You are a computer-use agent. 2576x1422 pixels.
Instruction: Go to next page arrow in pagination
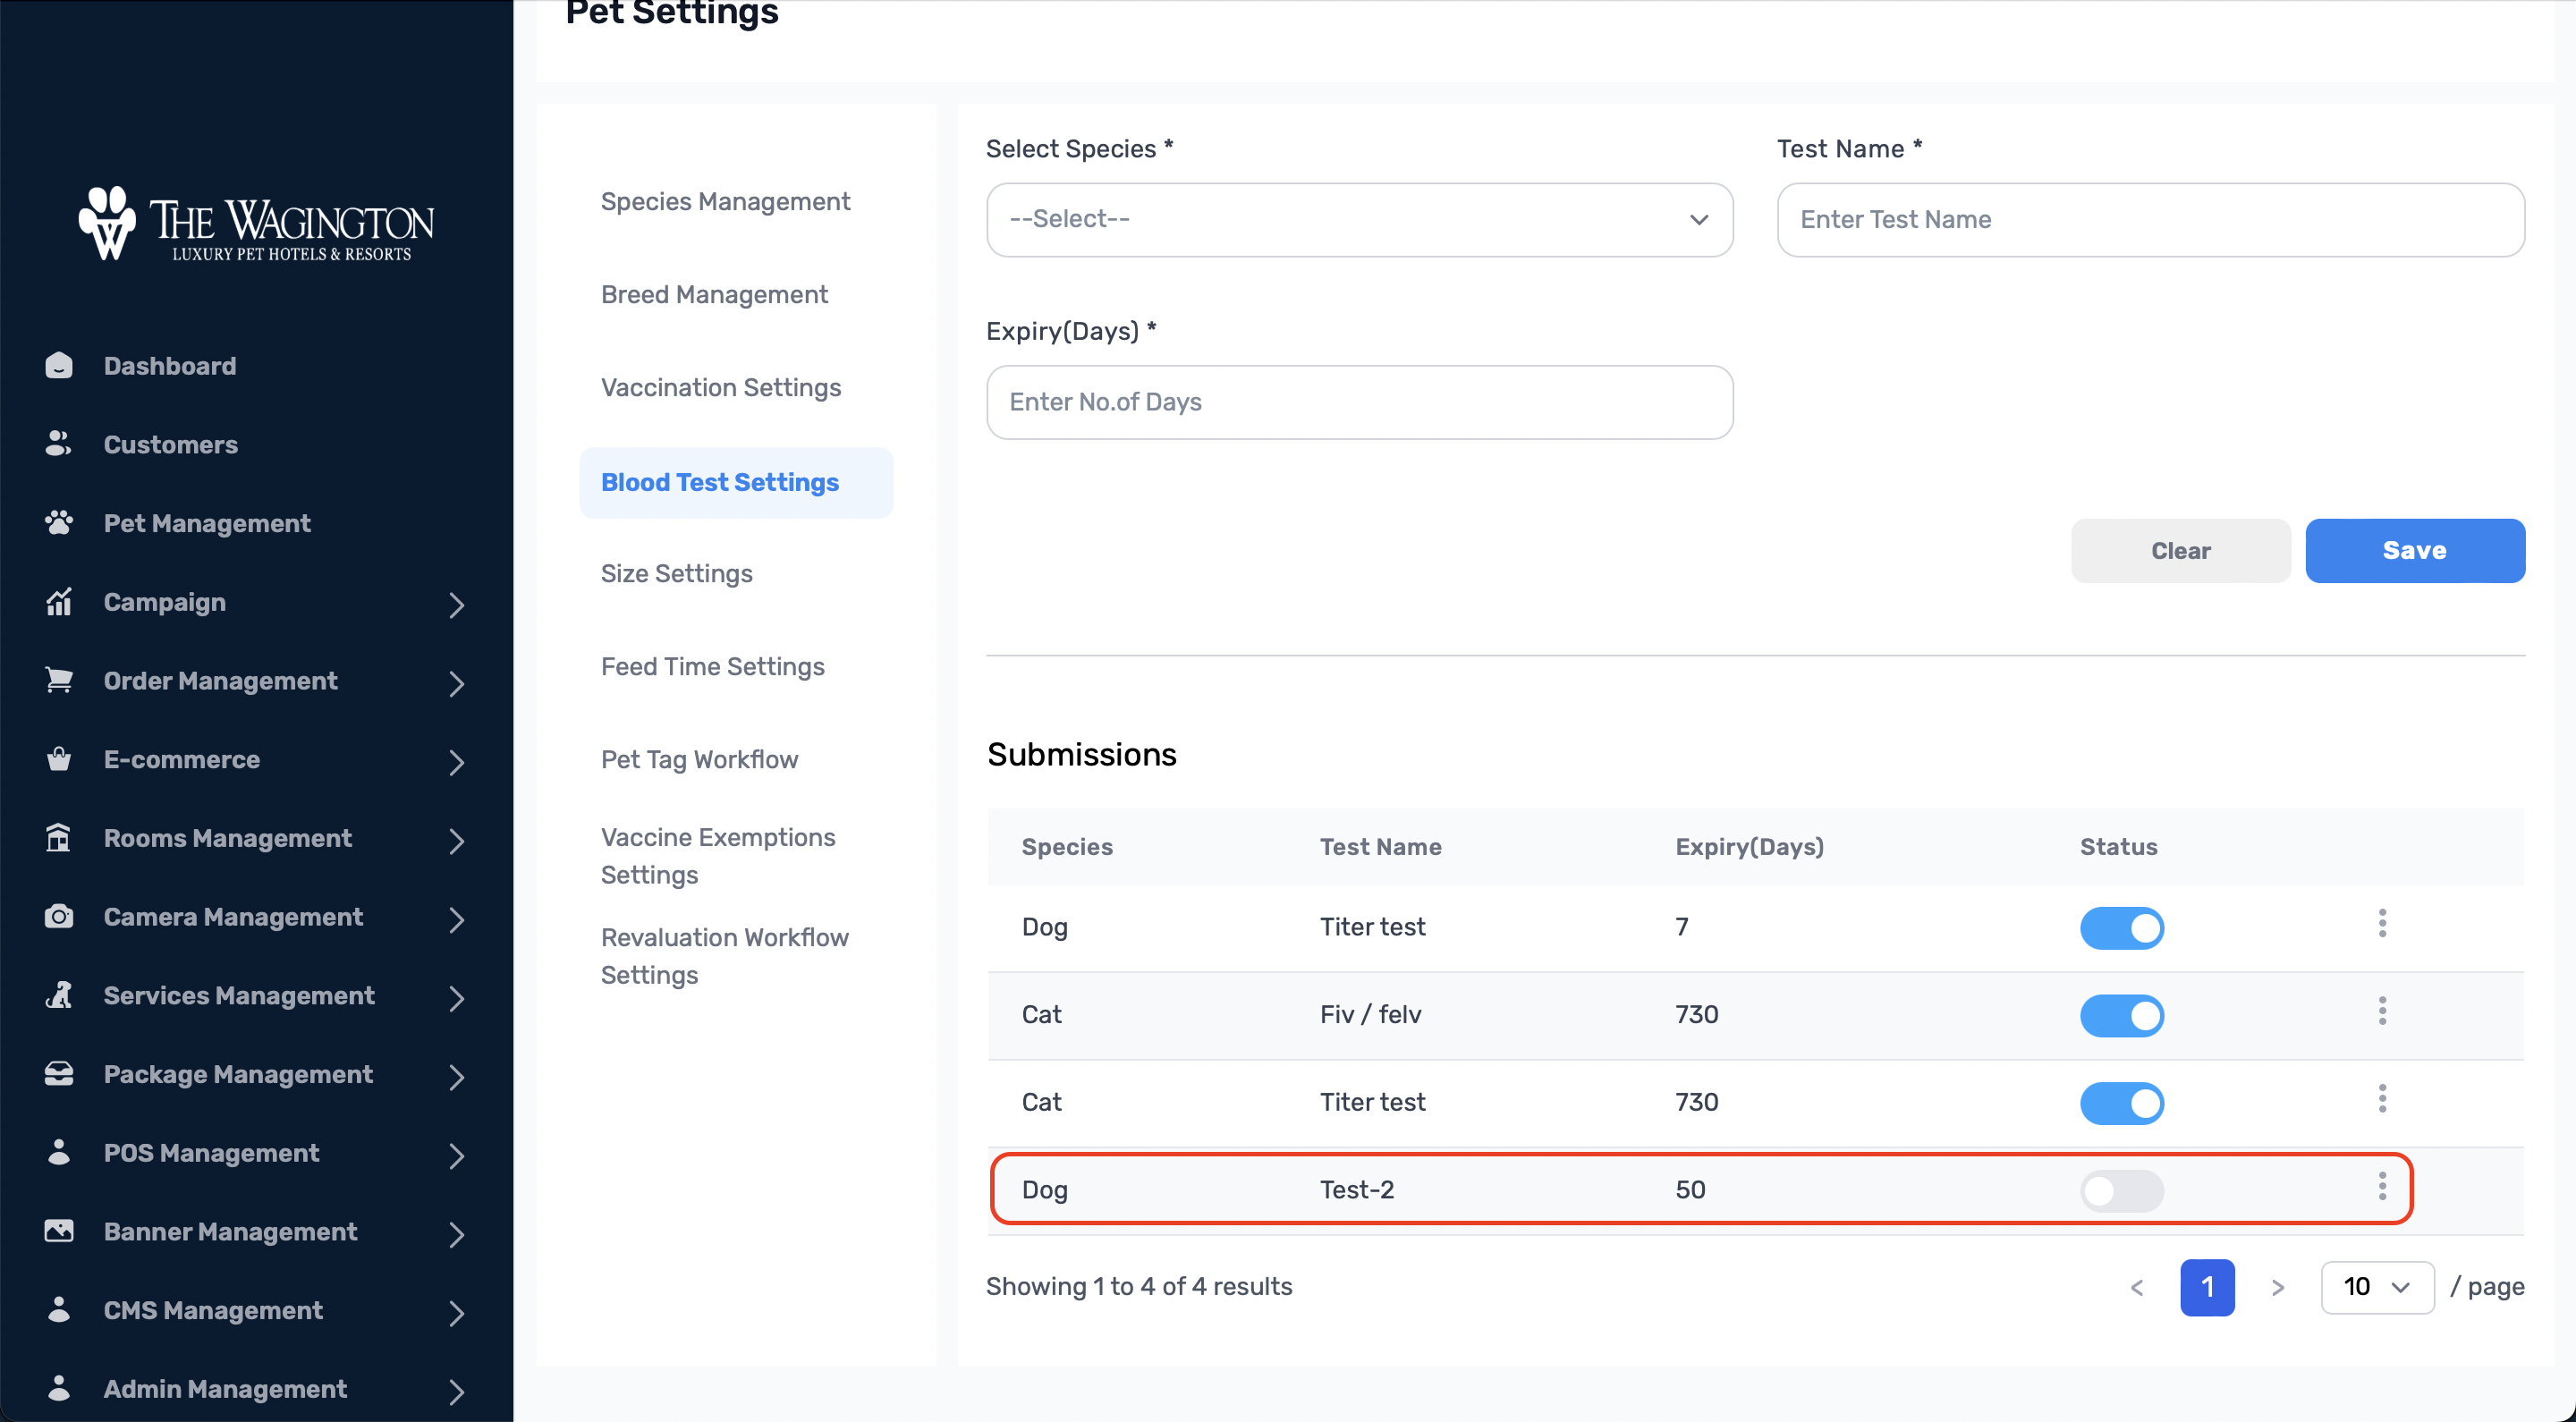pos(2278,1288)
